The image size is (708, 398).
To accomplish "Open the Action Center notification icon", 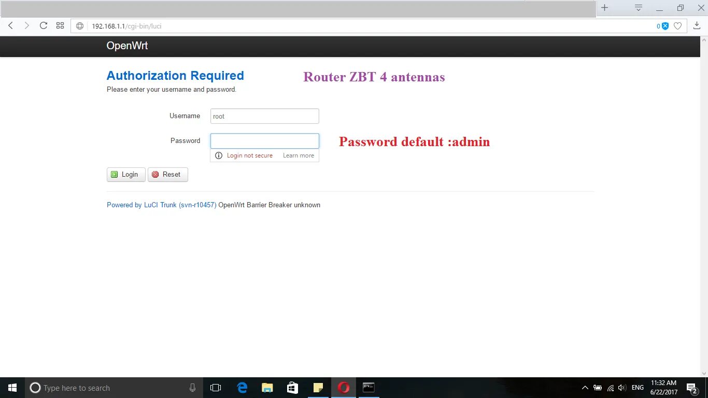I will click(692, 388).
